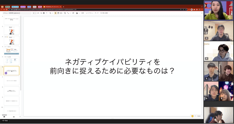Click the white tab group label

(x=35, y=7)
